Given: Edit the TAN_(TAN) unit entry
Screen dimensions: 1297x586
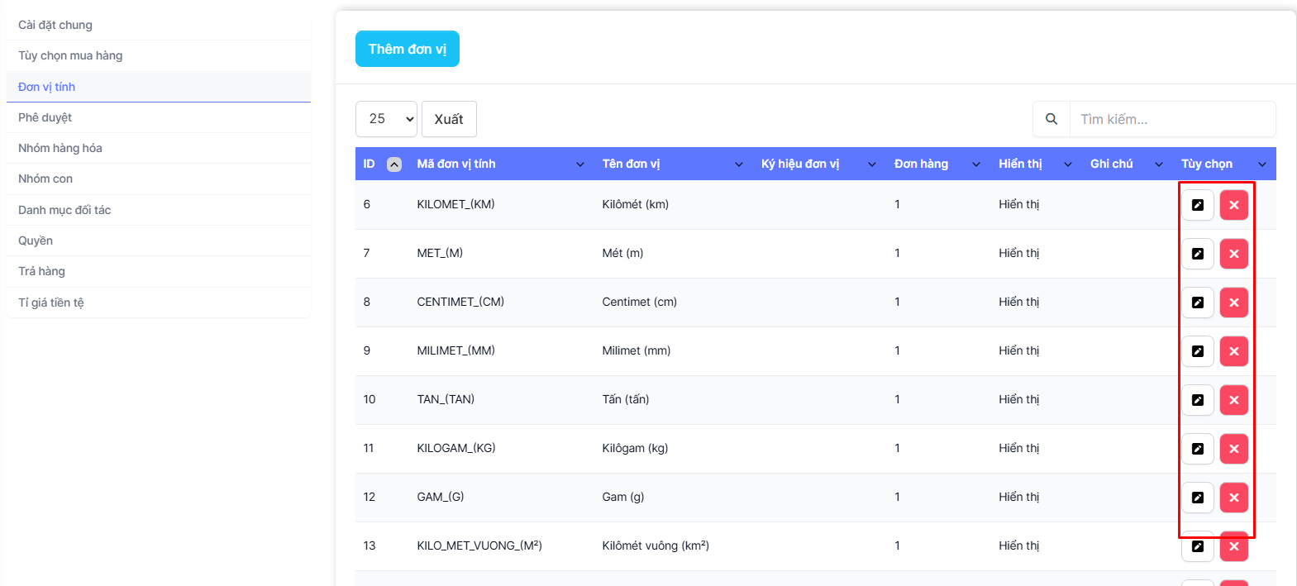Looking at the screenshot, I should pyautogui.click(x=1197, y=400).
